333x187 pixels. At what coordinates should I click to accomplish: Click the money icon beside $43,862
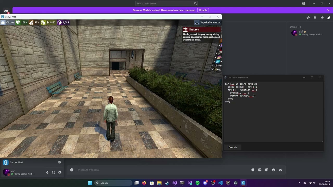(x=43, y=23)
